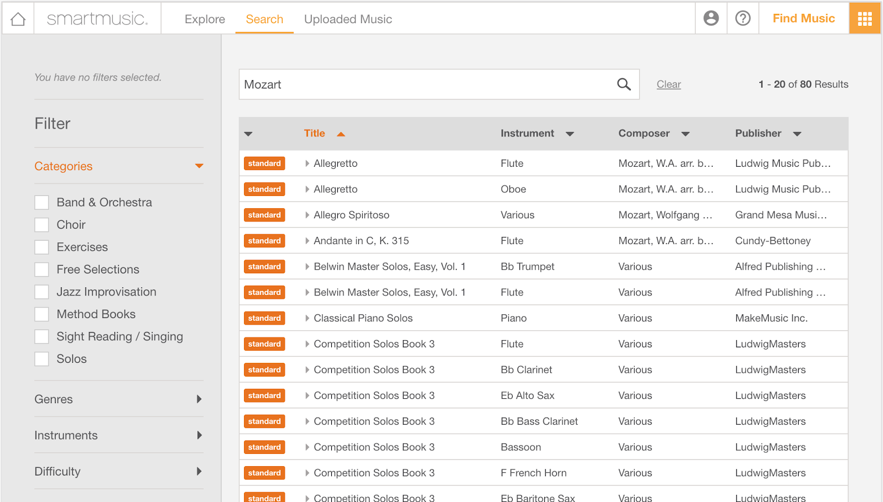Open the Composer column dropdown arrow
The height and width of the screenshot is (502, 883).
point(685,134)
